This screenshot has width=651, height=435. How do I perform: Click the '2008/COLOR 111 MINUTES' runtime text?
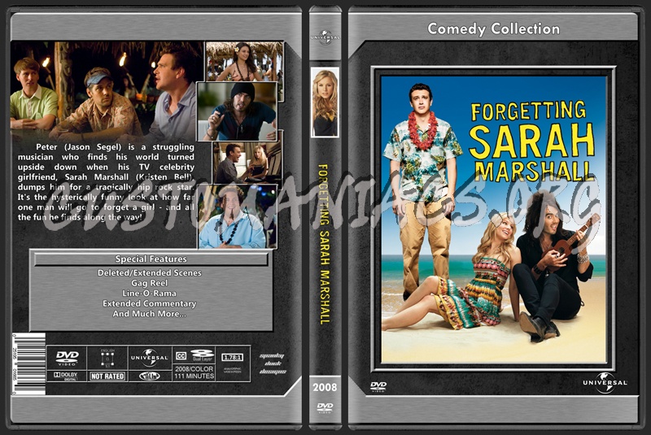click(x=194, y=372)
